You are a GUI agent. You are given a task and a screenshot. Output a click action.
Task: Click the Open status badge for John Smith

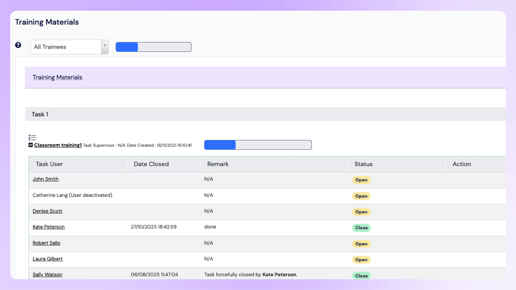coord(361,180)
